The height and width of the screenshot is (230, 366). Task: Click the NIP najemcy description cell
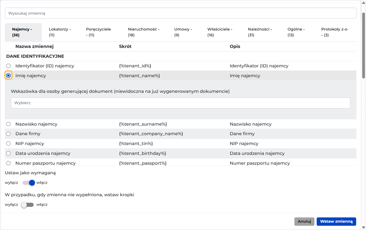[244, 144]
